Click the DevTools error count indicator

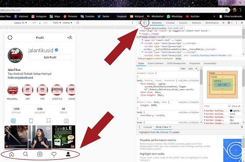[230, 23]
